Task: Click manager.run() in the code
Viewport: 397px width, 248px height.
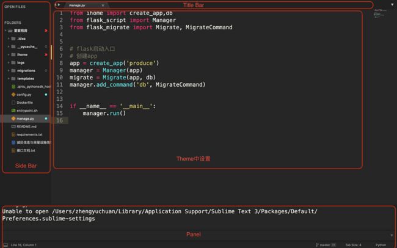Action: (x=104, y=113)
